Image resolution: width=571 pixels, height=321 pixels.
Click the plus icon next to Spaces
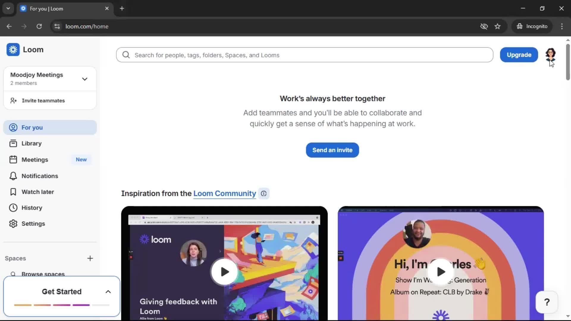90,258
